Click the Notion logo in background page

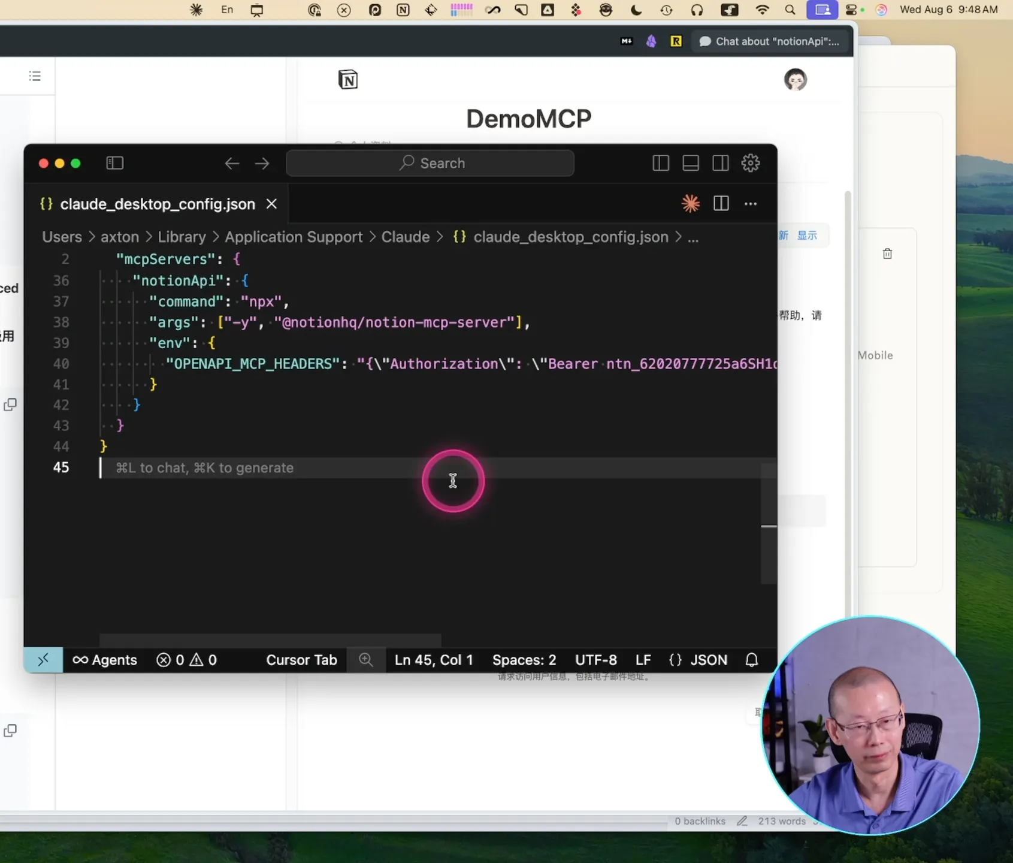click(348, 80)
